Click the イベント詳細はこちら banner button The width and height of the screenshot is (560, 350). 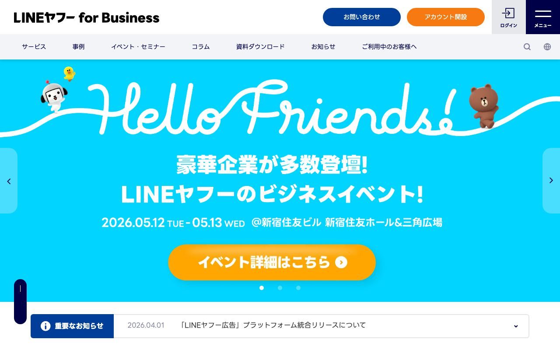point(272,262)
